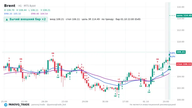This screenshot has height=108, width=192.
Task: Open the panovq.trade · @panovqtrade_bot link
Action: pyautogui.click(x=49, y=105)
